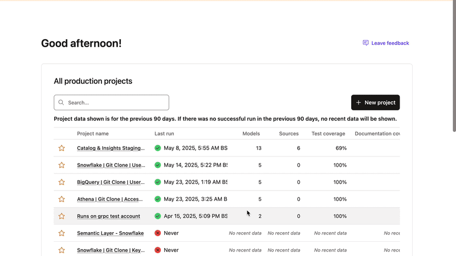
Task: Star the Catalog & Insights Staging project
Action: [x=62, y=148]
